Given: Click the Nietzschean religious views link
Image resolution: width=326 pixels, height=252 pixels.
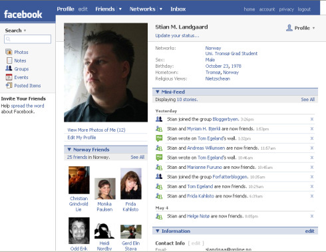Looking at the screenshot, I should coord(218,78).
